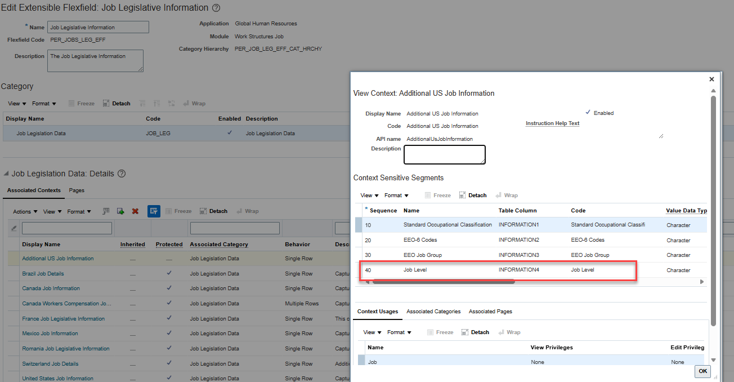Open Format dropdown in Context Sensitive Segments toolbar
Screen dimensions: 734x382
[x=397, y=196]
